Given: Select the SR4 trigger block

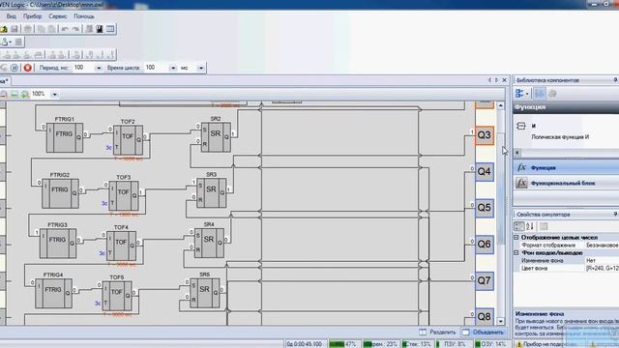Looking at the screenshot, I should [x=209, y=243].
